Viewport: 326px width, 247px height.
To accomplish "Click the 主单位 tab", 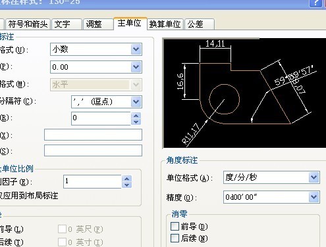I will coord(130,23).
